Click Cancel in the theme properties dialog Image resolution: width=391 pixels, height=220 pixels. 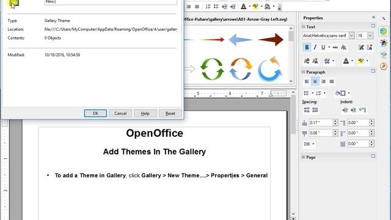pos(120,113)
